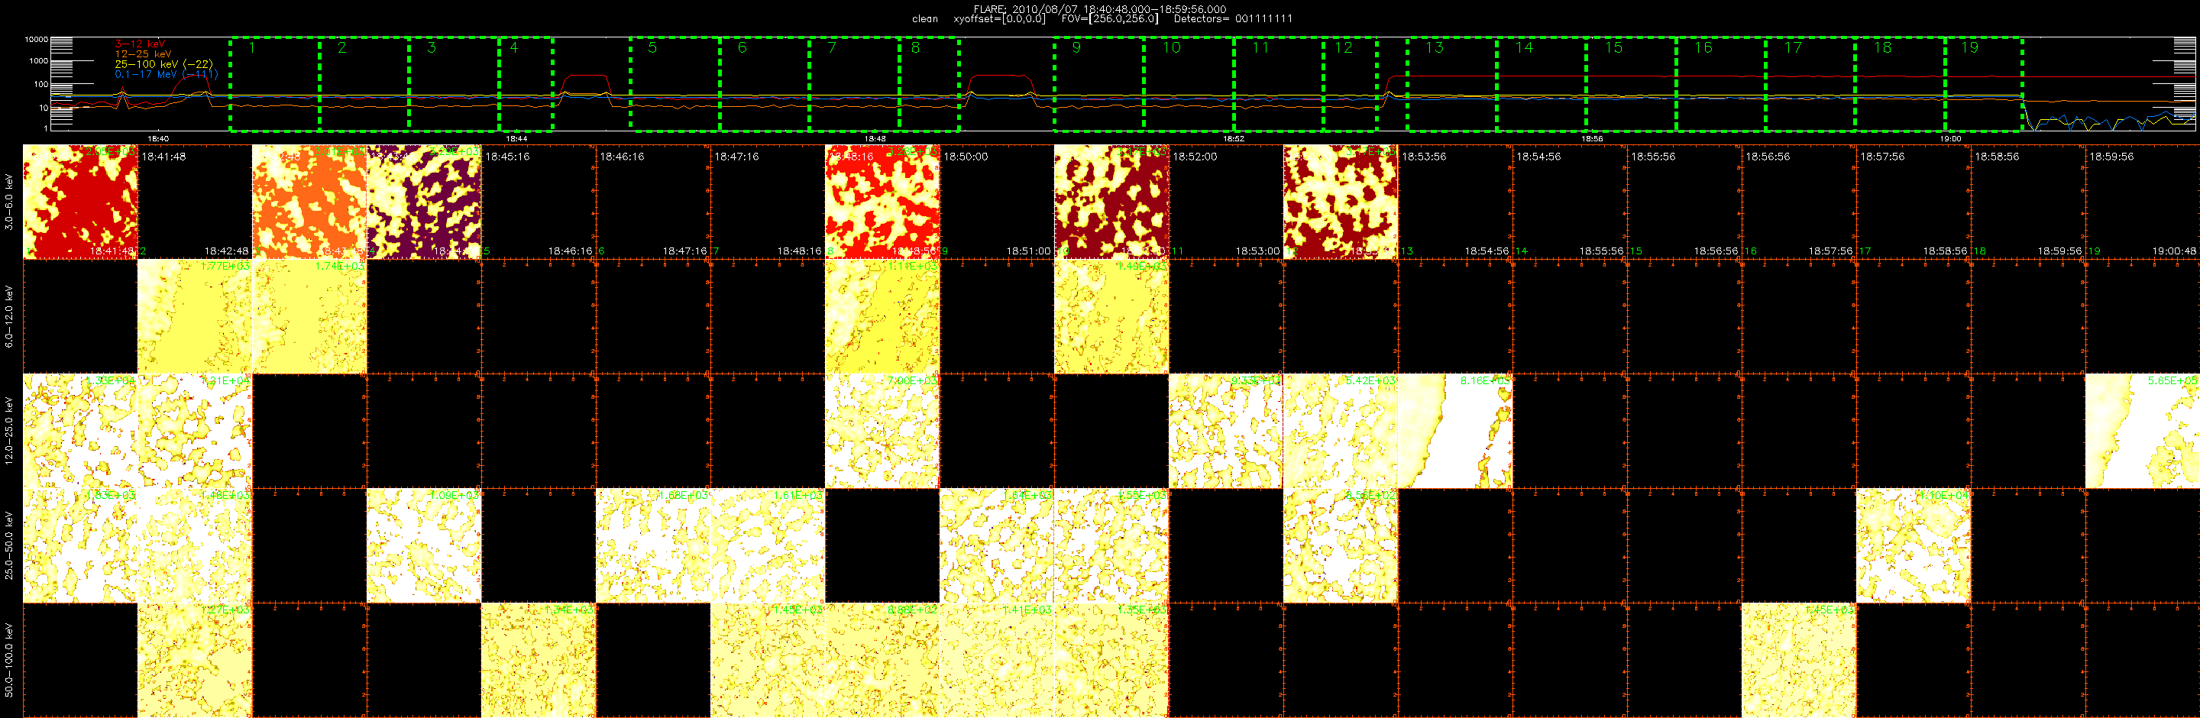Image resolution: width=2200 pixels, height=718 pixels.
Task: Pick interval box 8 on the light curve
Action: pyautogui.click(x=929, y=84)
